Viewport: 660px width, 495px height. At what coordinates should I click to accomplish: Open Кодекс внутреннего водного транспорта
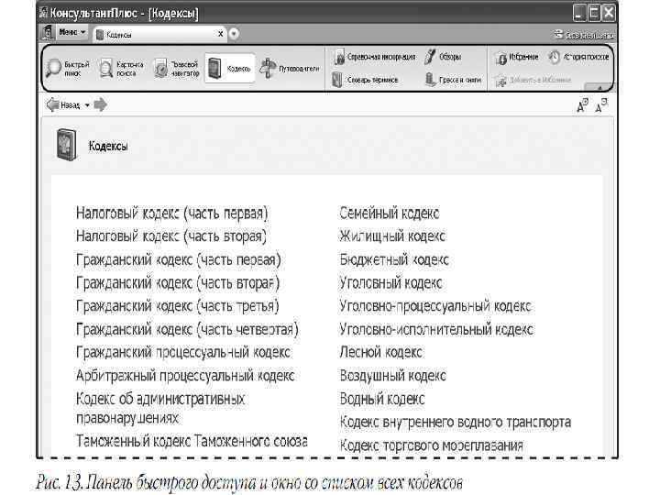455,422
